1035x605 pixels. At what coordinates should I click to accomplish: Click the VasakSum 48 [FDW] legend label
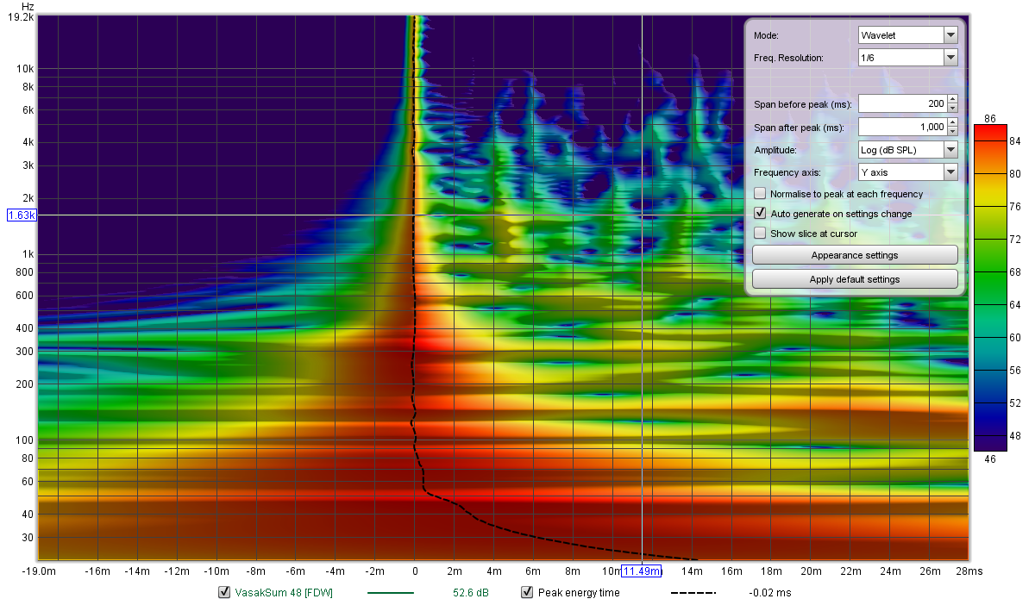284,593
